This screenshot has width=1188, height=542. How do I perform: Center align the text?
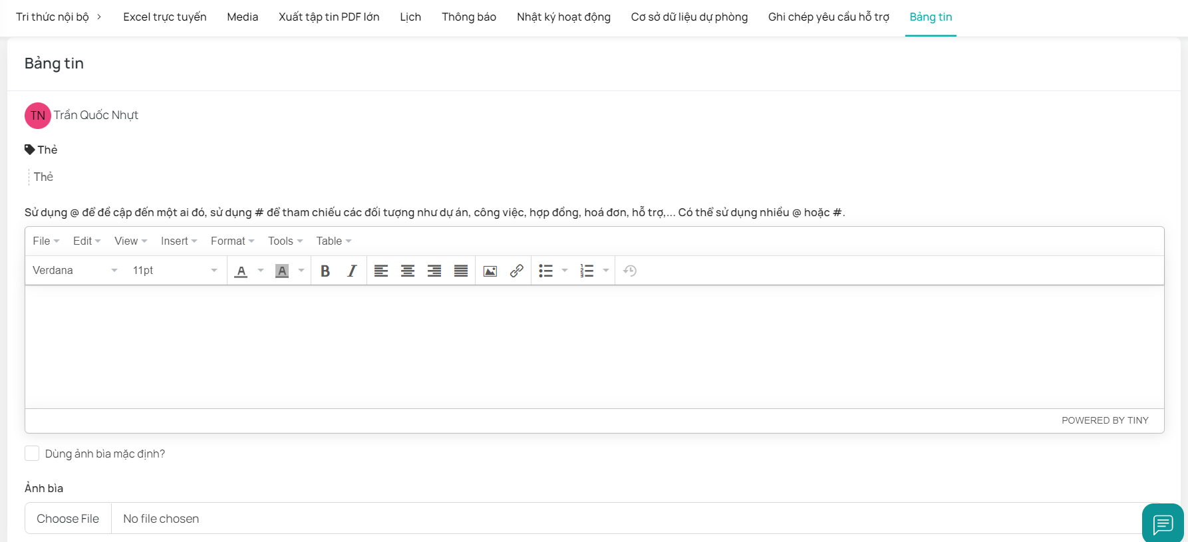(x=408, y=271)
